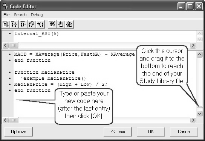Click the Run to Cursor arrow-braces icon
The image size is (205, 141).
pos(40,24)
